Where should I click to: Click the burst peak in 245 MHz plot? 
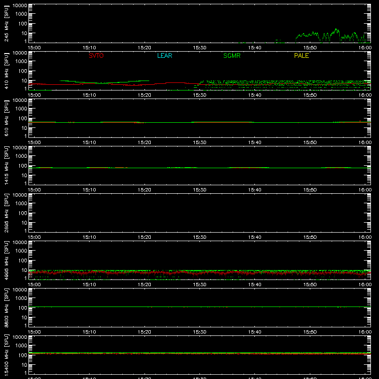336,29
